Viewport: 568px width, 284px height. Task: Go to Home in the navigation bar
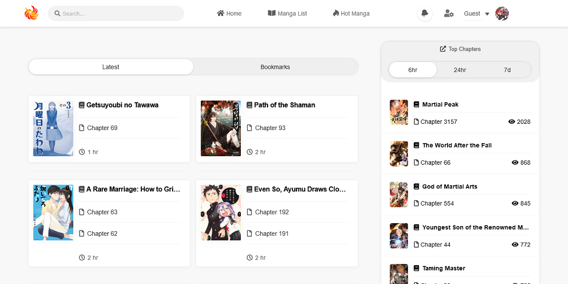coord(229,14)
